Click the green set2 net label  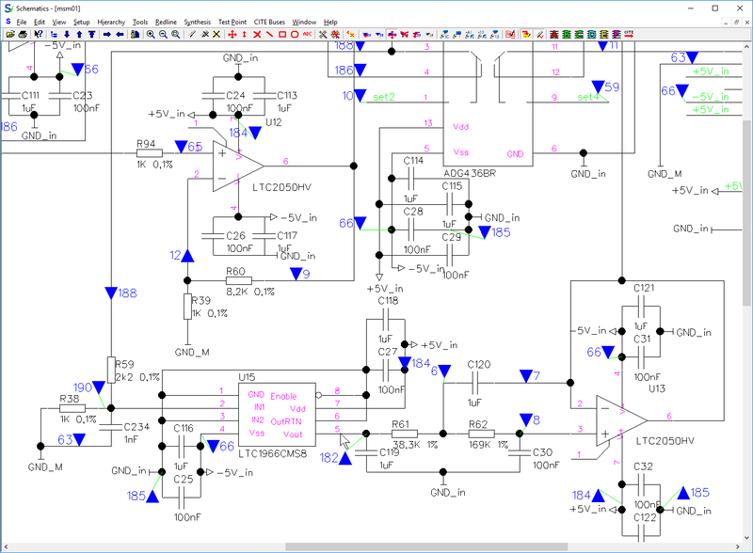384,97
